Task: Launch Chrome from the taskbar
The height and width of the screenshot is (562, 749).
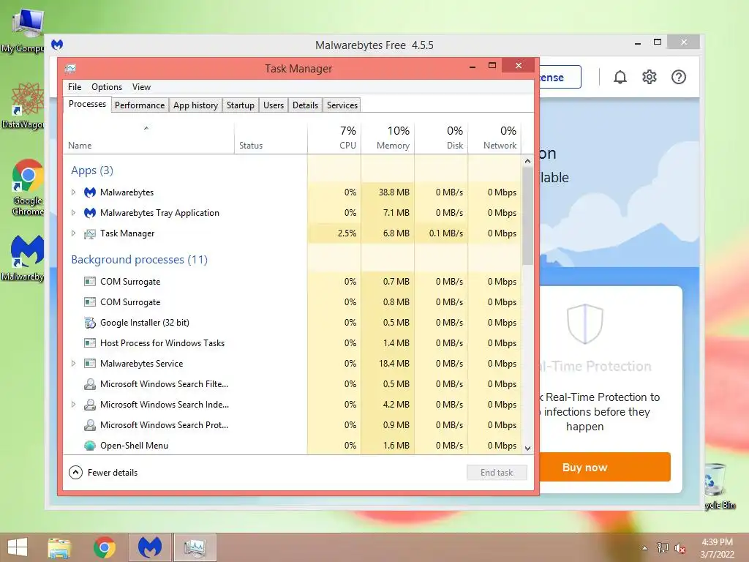Action: pyautogui.click(x=104, y=547)
